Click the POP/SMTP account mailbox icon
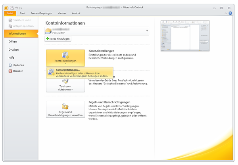The height and width of the screenshot is (165, 238). 48,31
